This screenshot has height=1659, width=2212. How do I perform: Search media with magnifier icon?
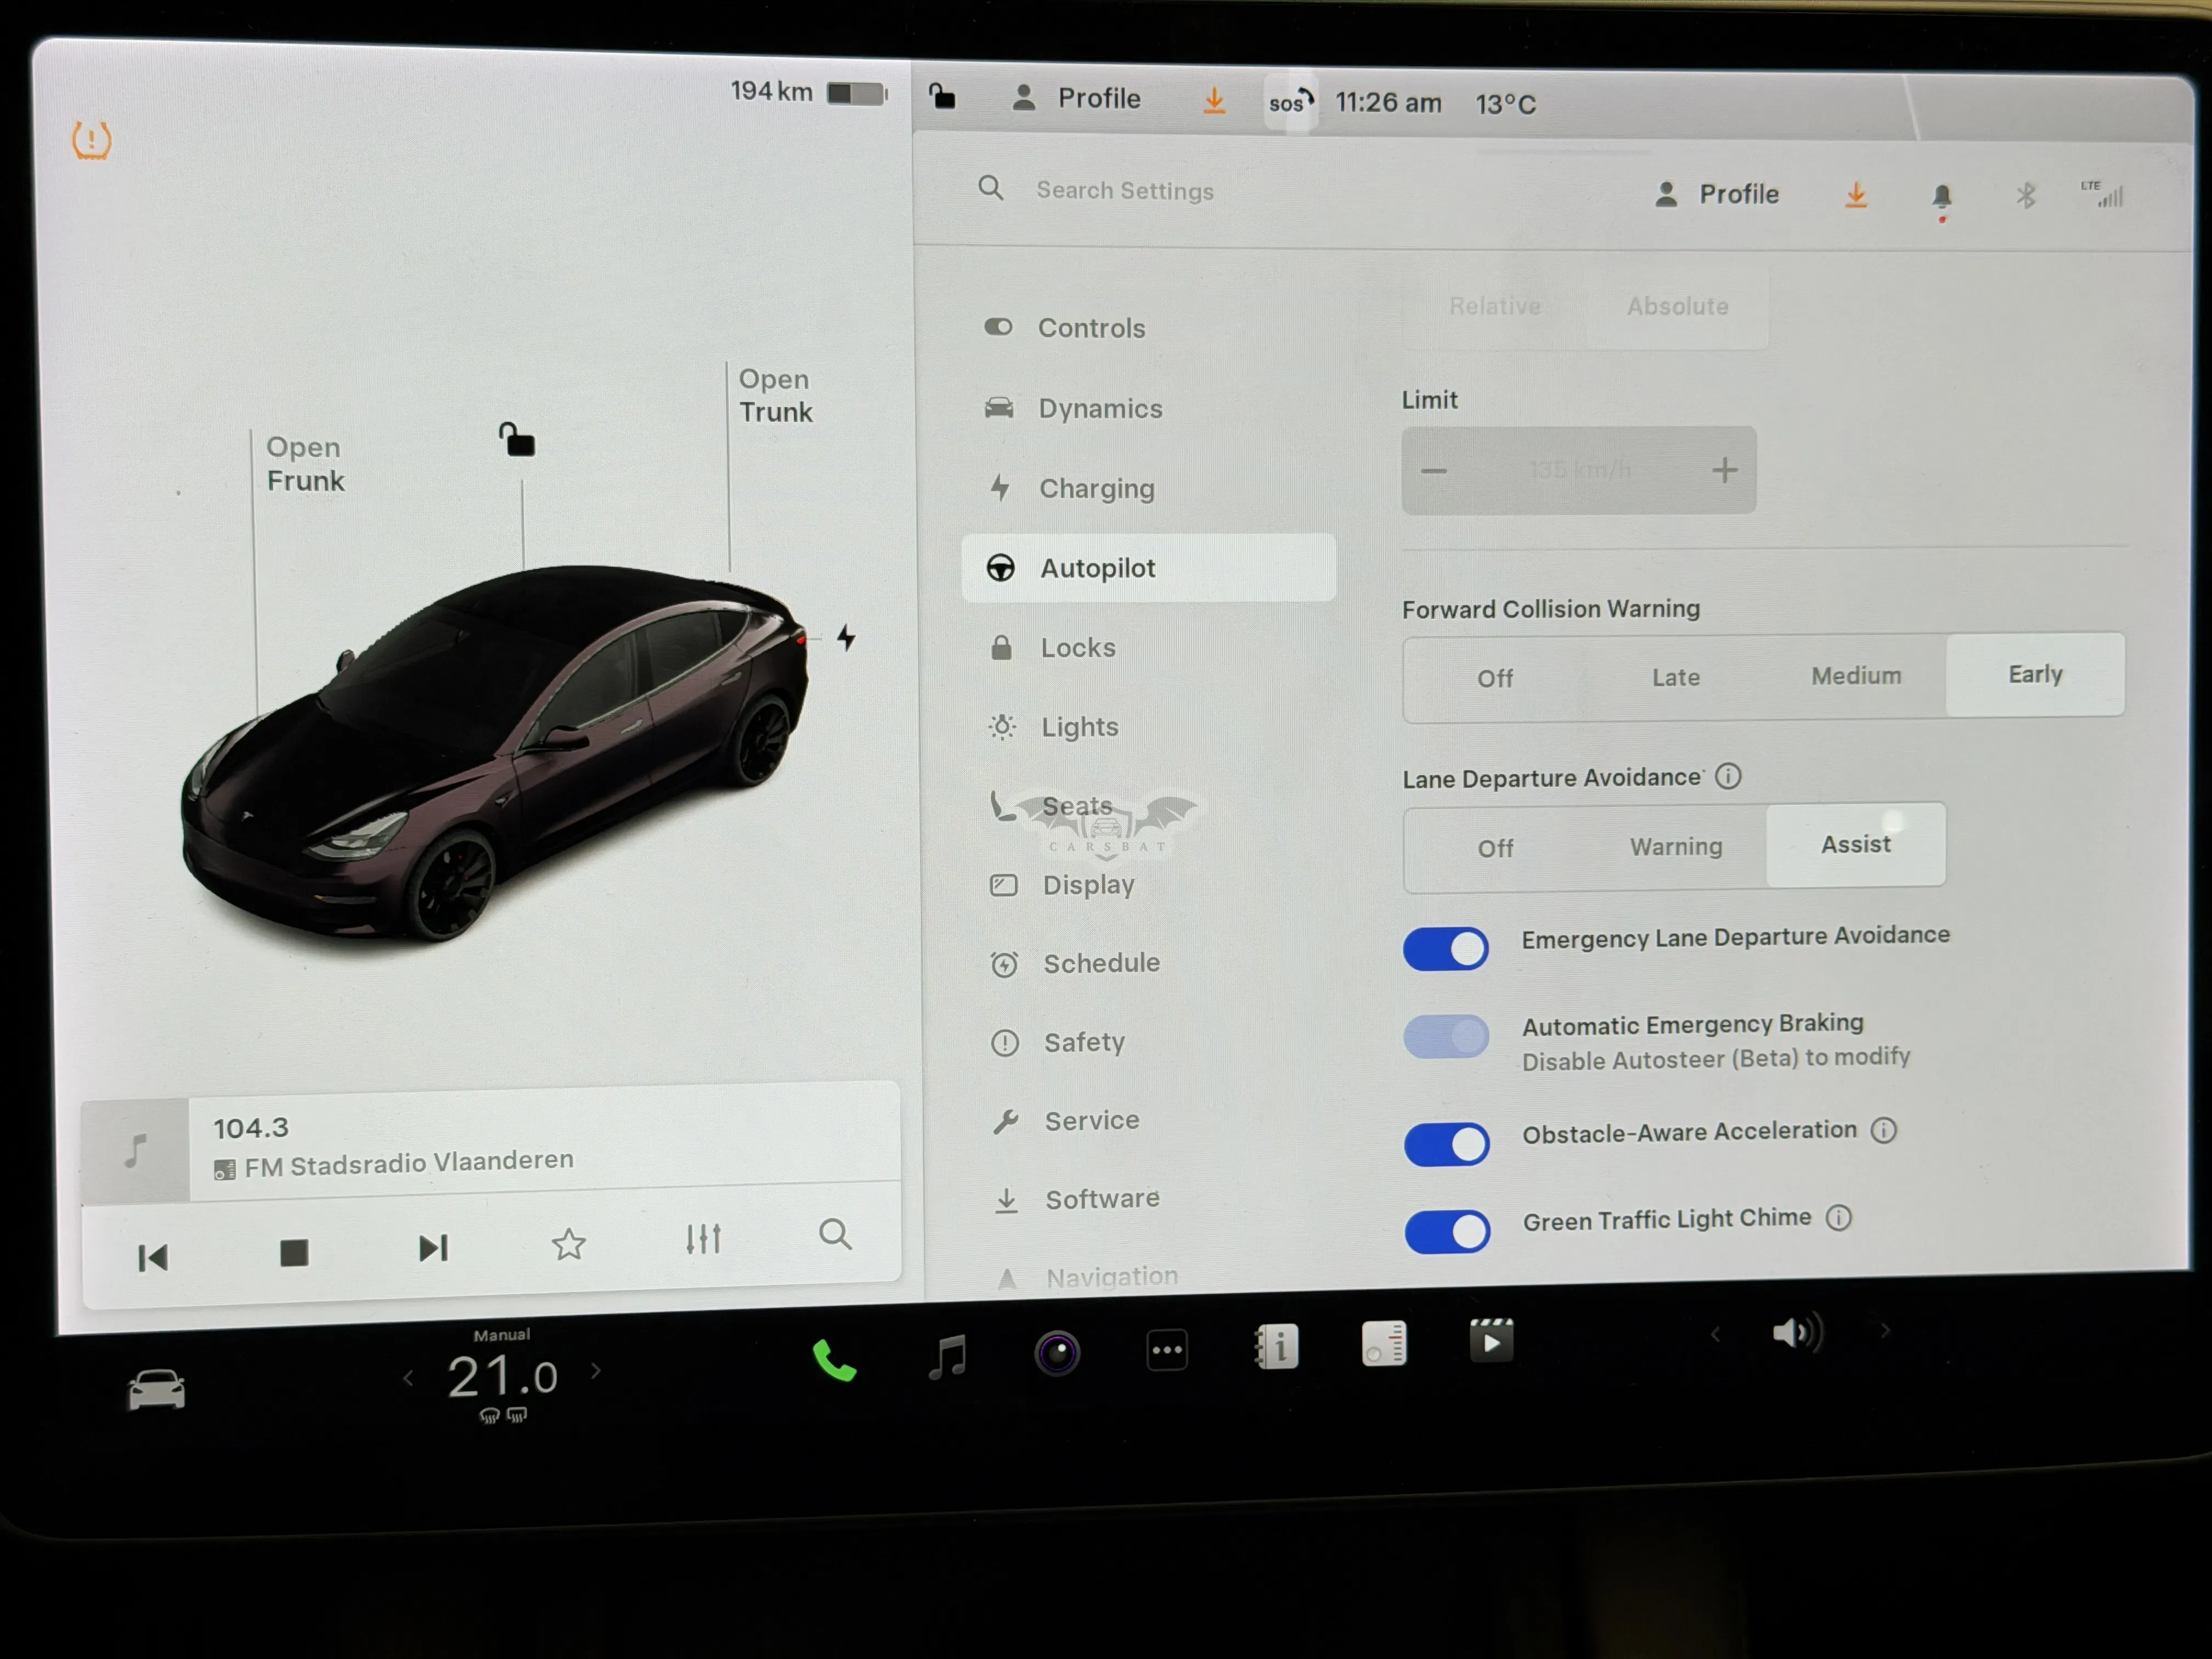coord(835,1235)
